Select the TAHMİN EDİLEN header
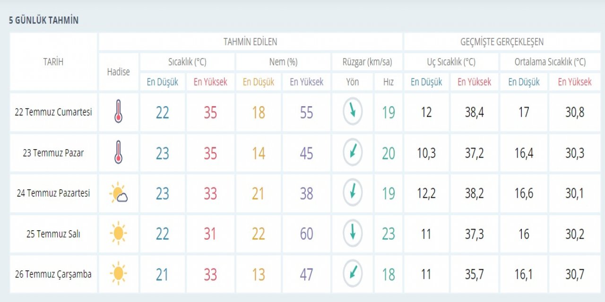 250,42
